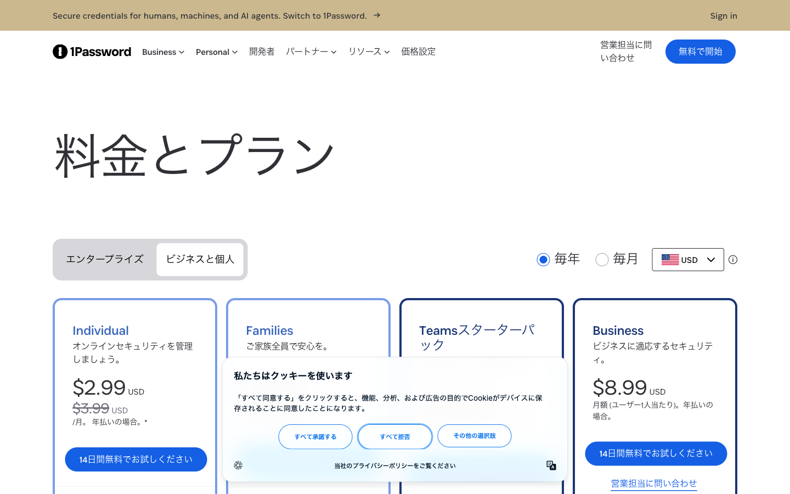Go to 価格設定 page
Viewport: 790px width, 494px height.
click(418, 52)
